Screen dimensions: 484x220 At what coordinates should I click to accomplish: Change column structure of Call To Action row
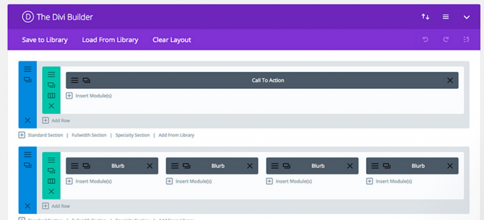point(51,96)
